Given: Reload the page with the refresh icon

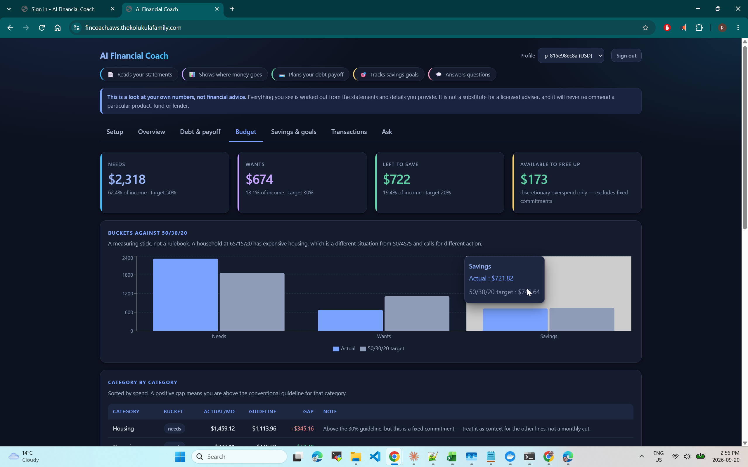Looking at the screenshot, I should (42, 27).
